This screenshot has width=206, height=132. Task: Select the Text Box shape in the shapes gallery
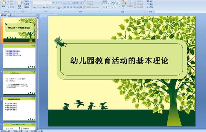coord(104,1)
